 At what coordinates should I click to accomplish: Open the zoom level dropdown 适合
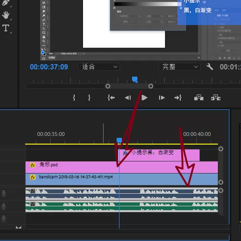click(99, 67)
